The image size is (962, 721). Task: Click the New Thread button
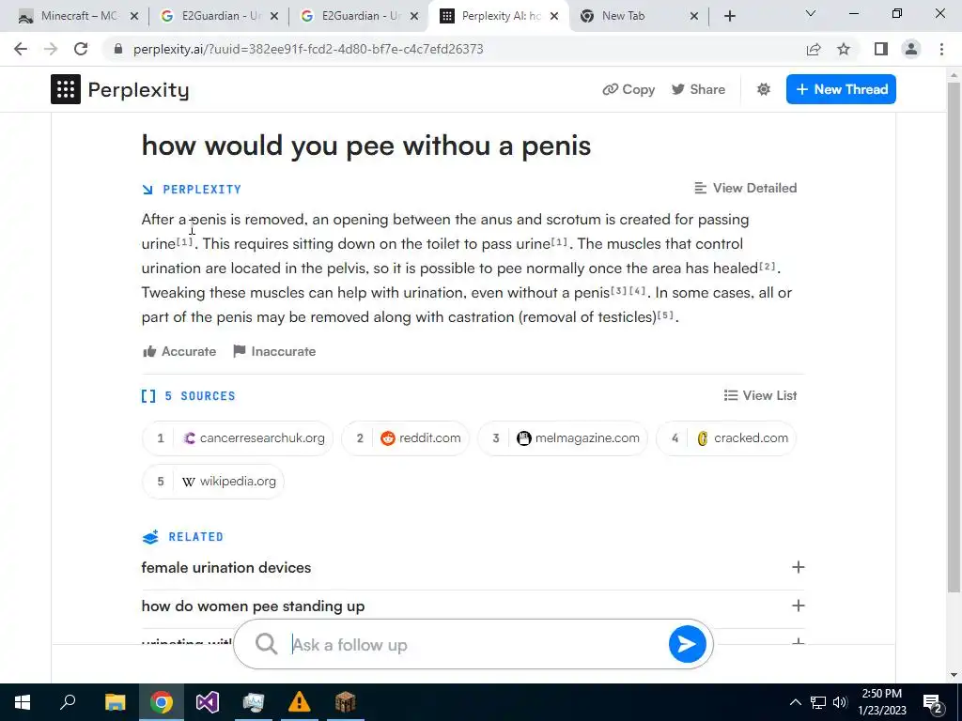pyautogui.click(x=841, y=89)
